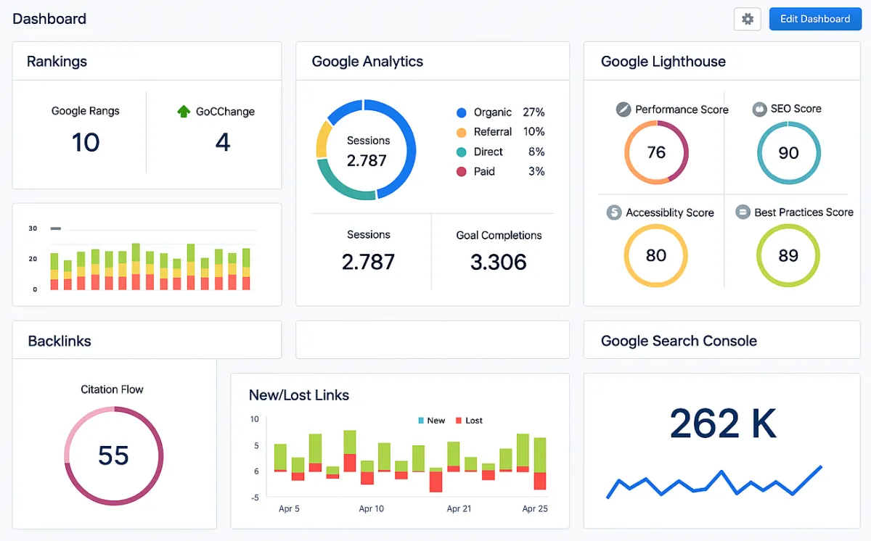The width and height of the screenshot is (871, 541).
Task: Click the Apr 21 axis label
Action: [x=459, y=509]
